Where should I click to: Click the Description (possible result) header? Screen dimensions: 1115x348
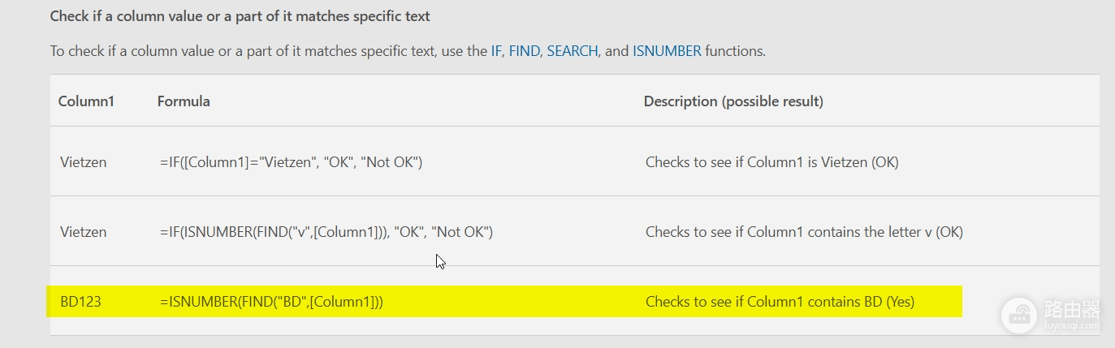pos(733,101)
